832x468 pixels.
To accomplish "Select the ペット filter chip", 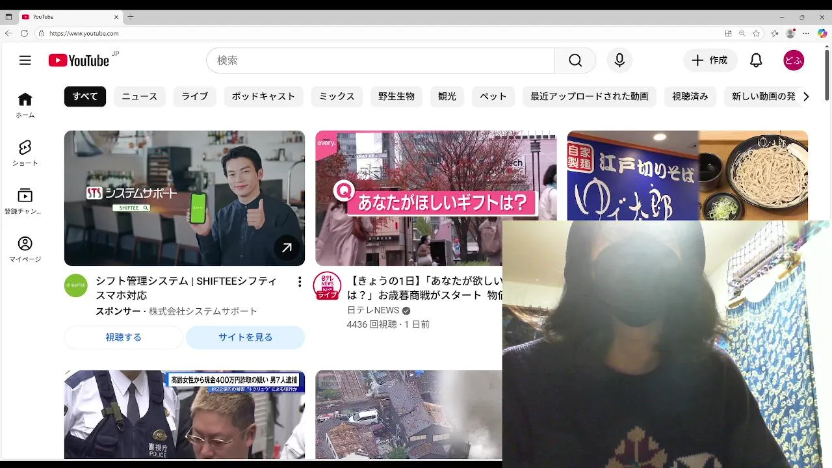I will point(493,96).
